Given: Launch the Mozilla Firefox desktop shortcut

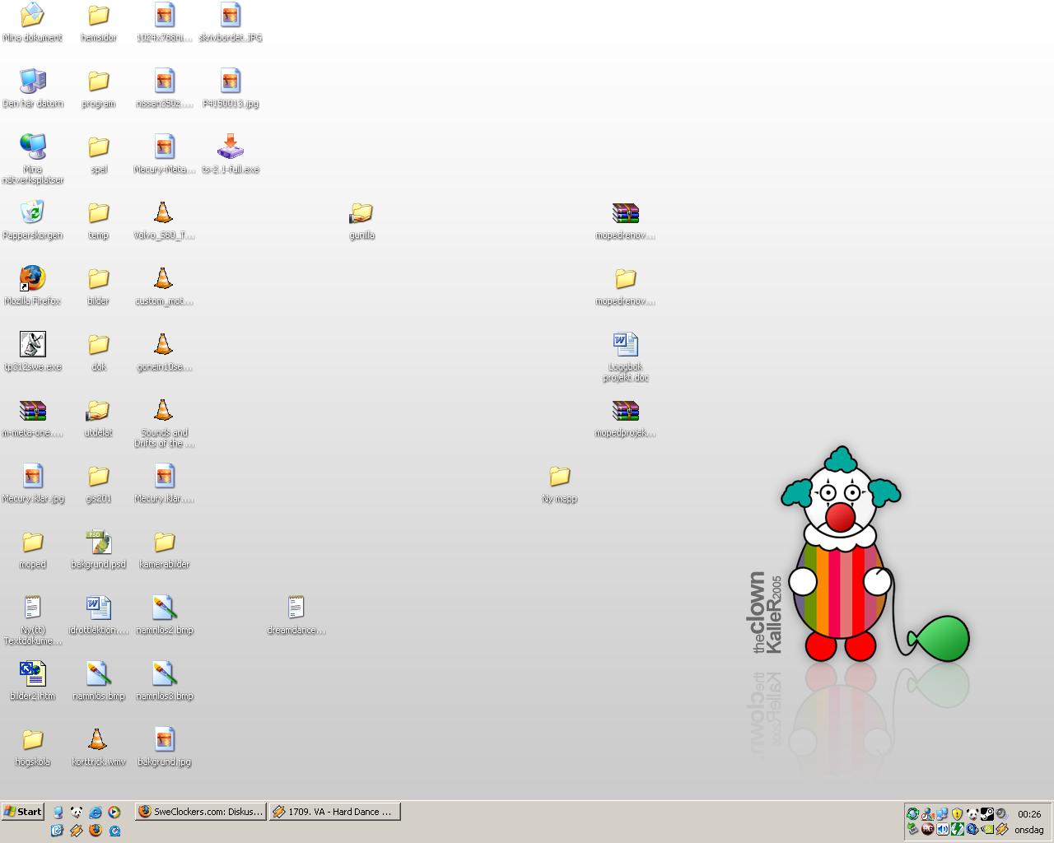Looking at the screenshot, I should [32, 285].
